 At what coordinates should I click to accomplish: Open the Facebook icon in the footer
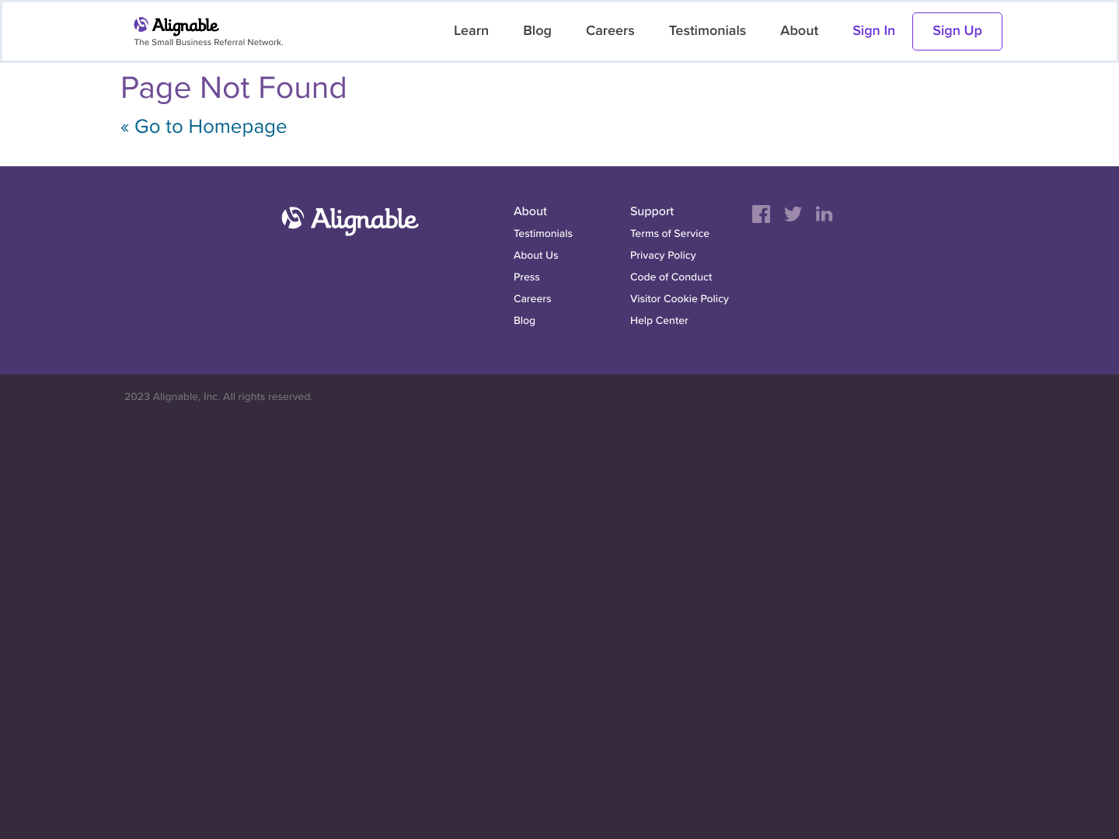point(762,214)
